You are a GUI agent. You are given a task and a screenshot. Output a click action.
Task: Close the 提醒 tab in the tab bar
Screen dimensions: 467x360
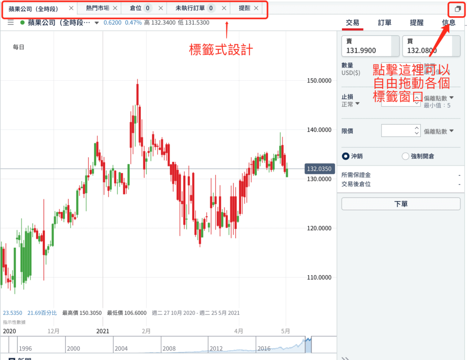256,8
